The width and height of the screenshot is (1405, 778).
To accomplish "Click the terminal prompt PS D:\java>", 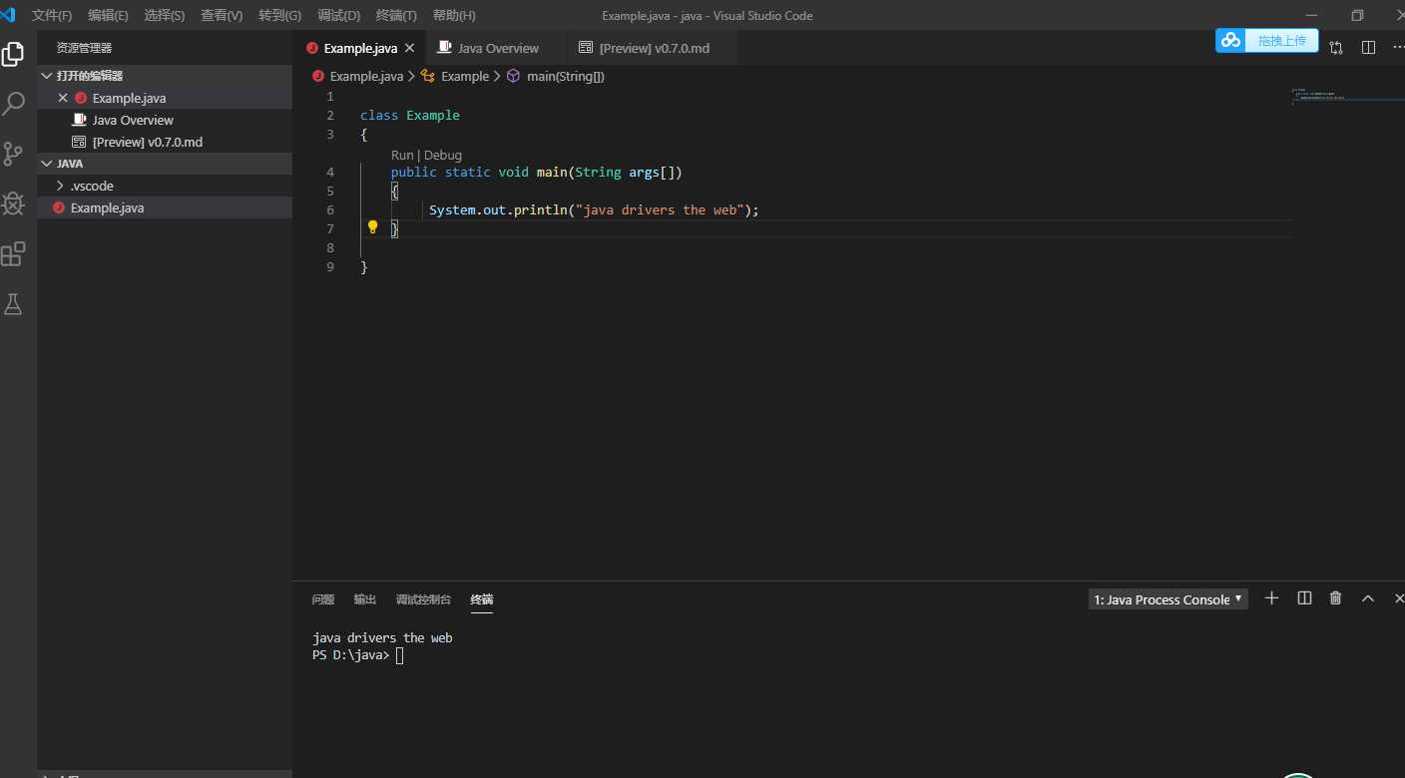I will point(351,655).
